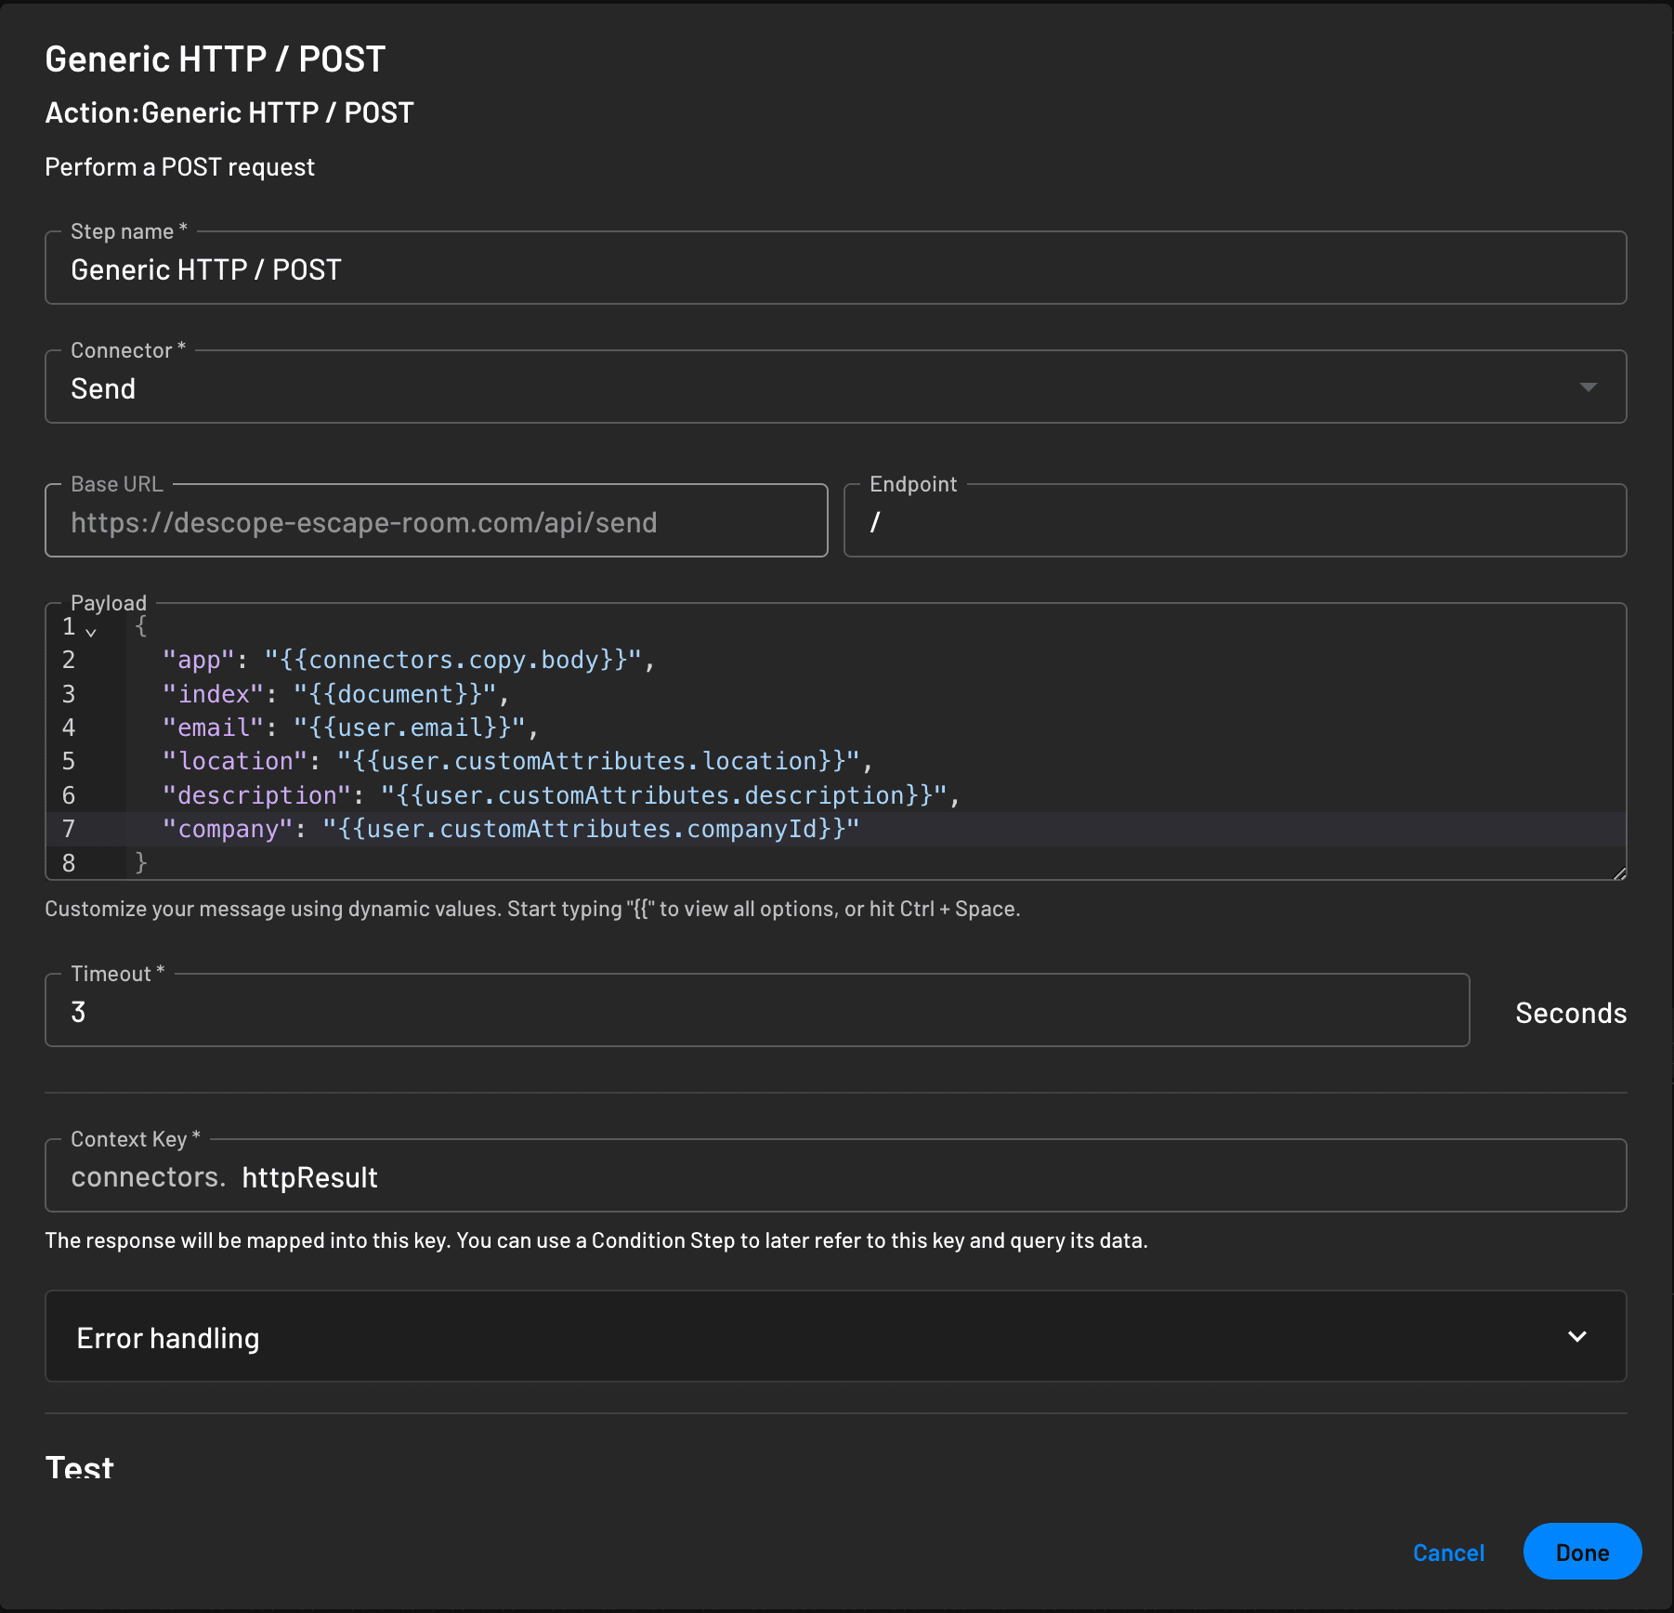Image resolution: width=1674 pixels, height=1613 pixels.
Task: Click closing brace on payload line 8
Action: click(x=141, y=863)
